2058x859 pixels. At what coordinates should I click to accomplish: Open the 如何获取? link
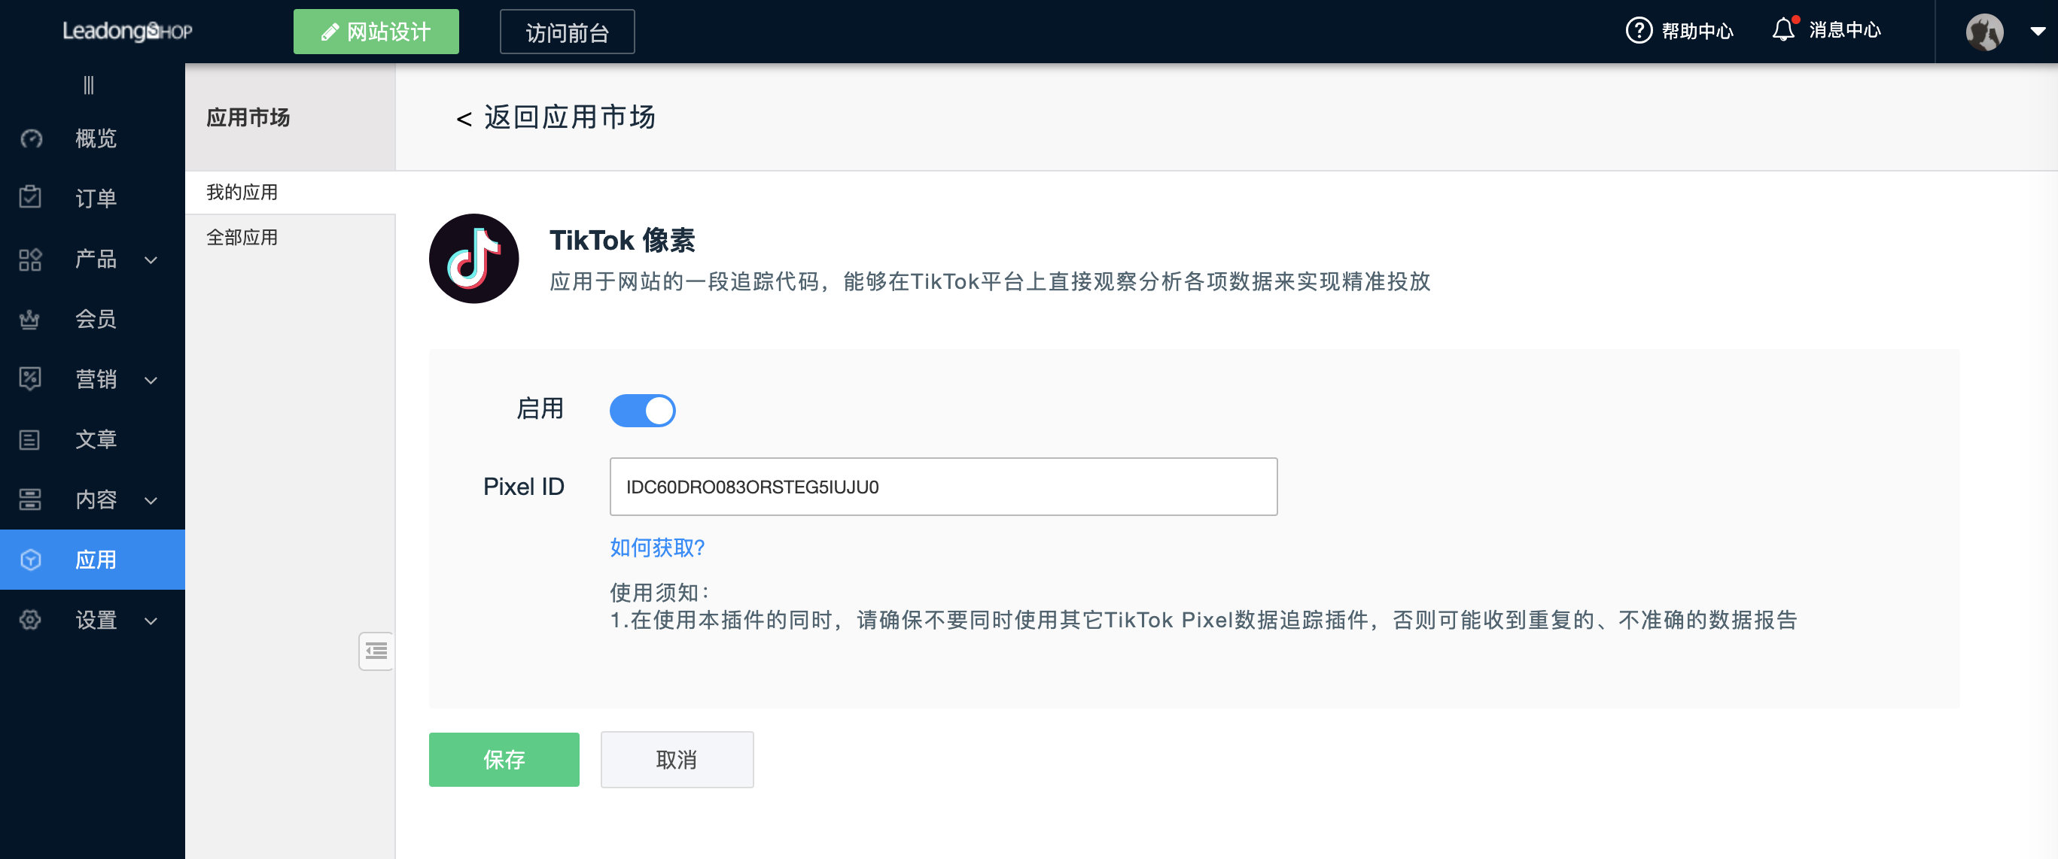click(x=656, y=548)
